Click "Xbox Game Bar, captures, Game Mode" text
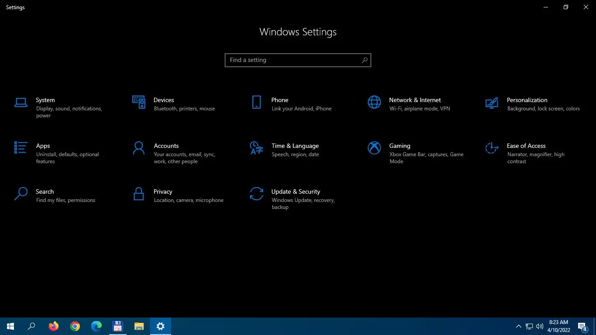This screenshot has width=596, height=335. point(426,158)
